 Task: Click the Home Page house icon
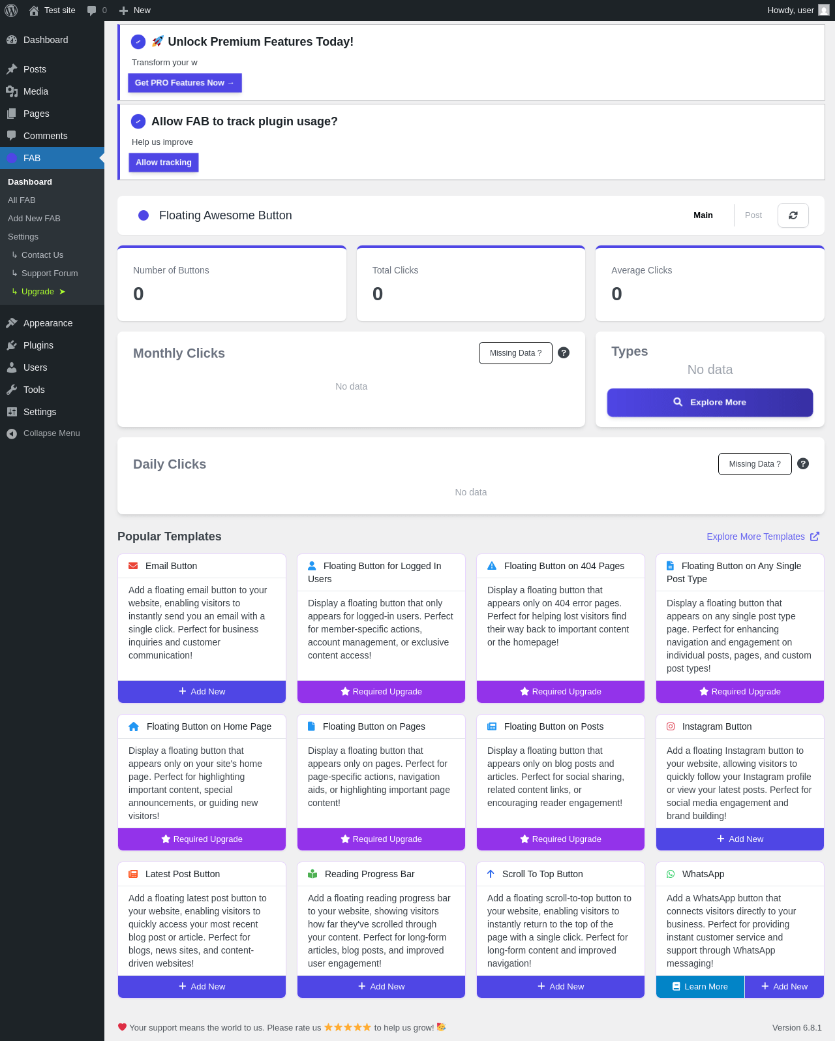pos(134,726)
